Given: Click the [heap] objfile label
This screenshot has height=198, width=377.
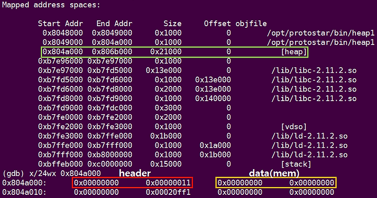Looking at the screenshot, I should 294,52.
